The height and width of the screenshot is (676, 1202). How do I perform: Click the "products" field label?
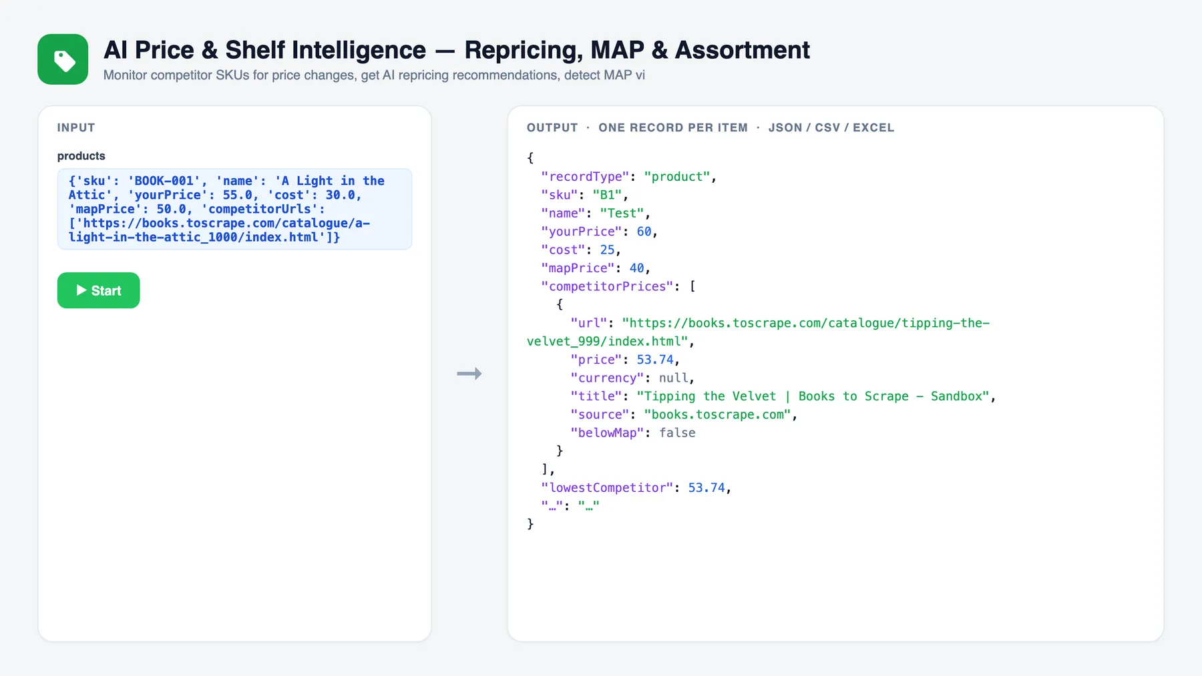click(81, 156)
